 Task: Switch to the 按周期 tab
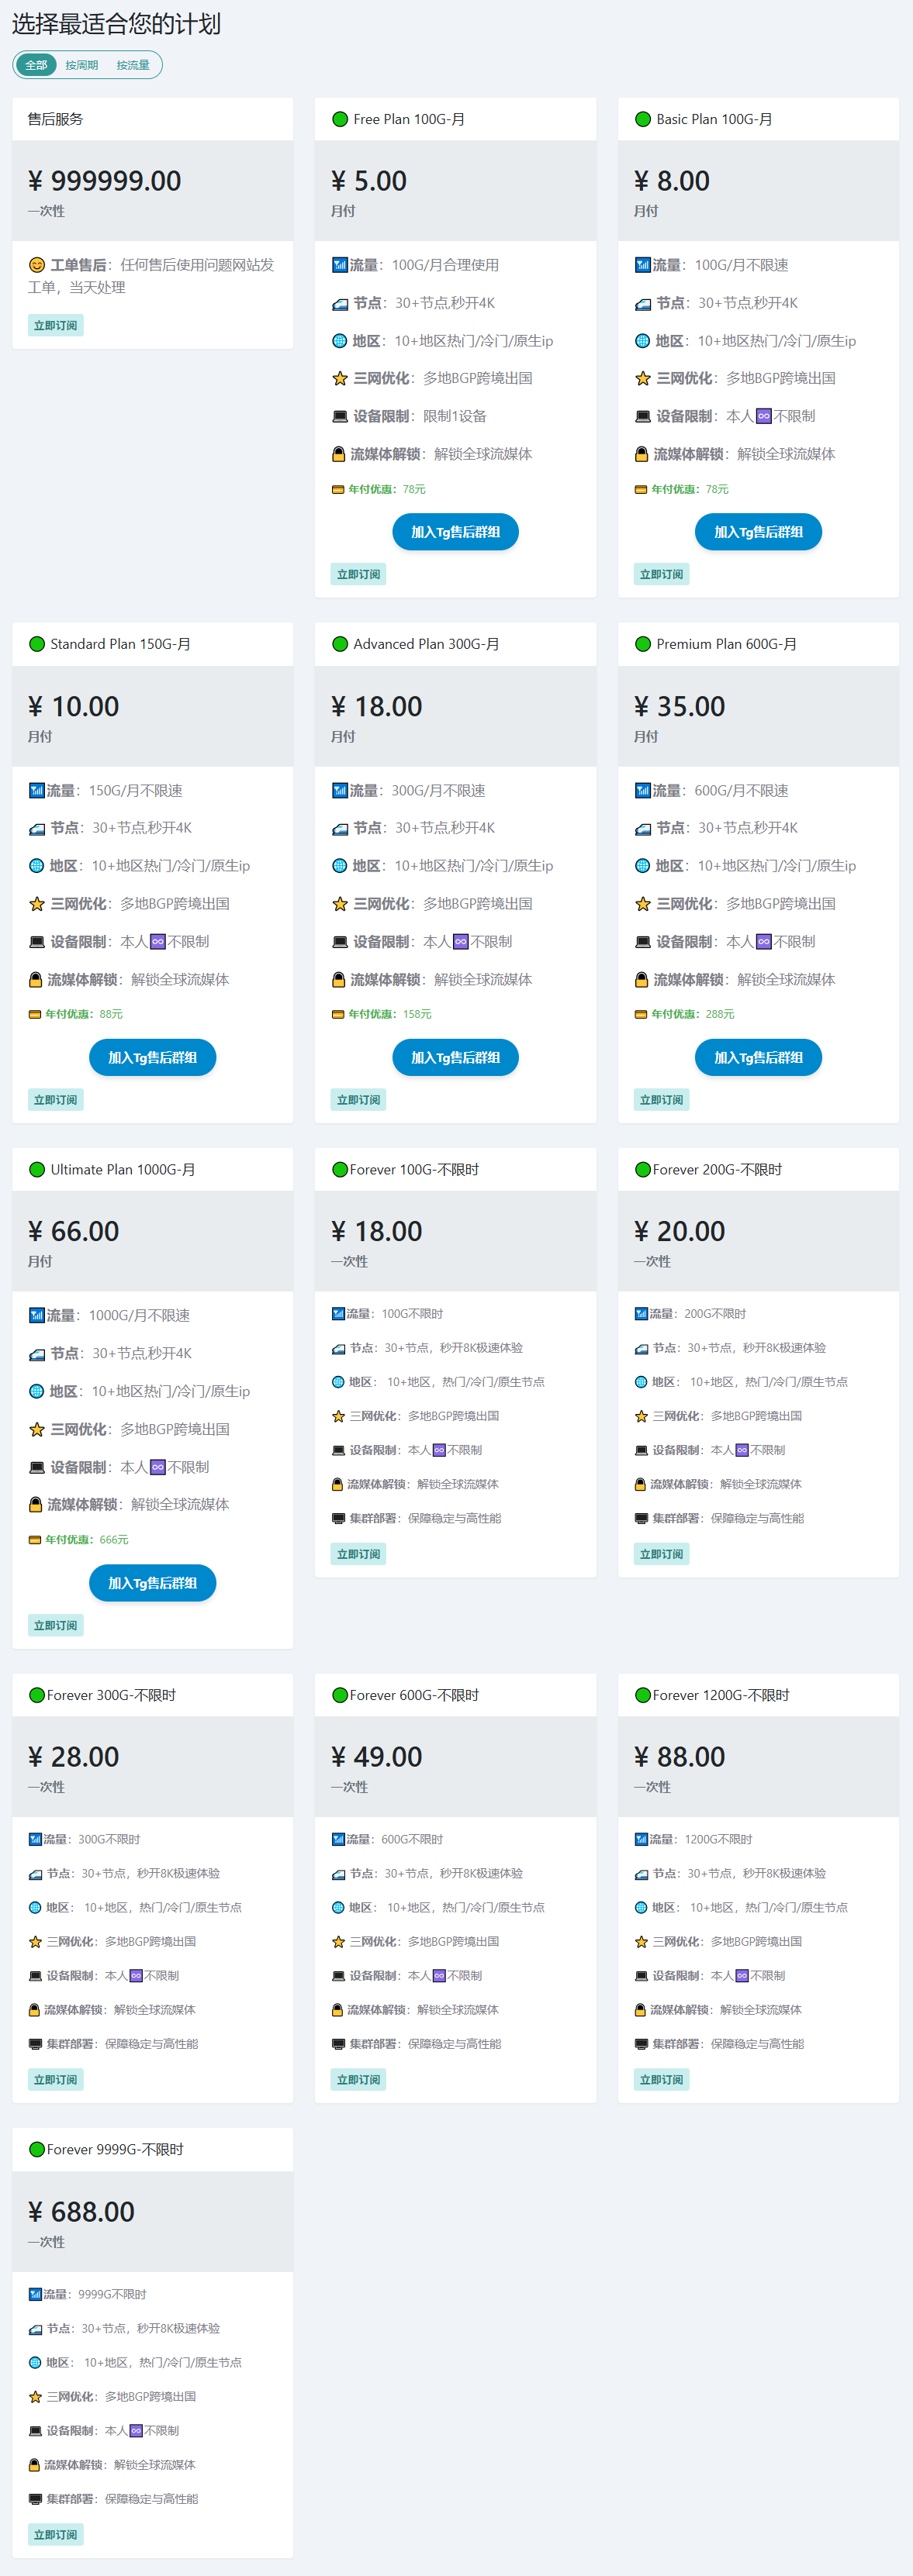point(81,65)
